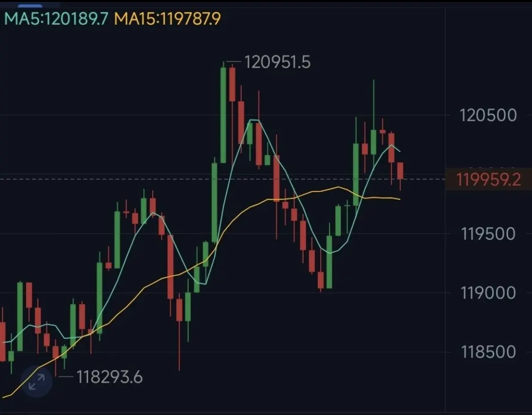532x415 pixels.
Task: Select the tallest green candle below 120951.5
Action: point(223,115)
